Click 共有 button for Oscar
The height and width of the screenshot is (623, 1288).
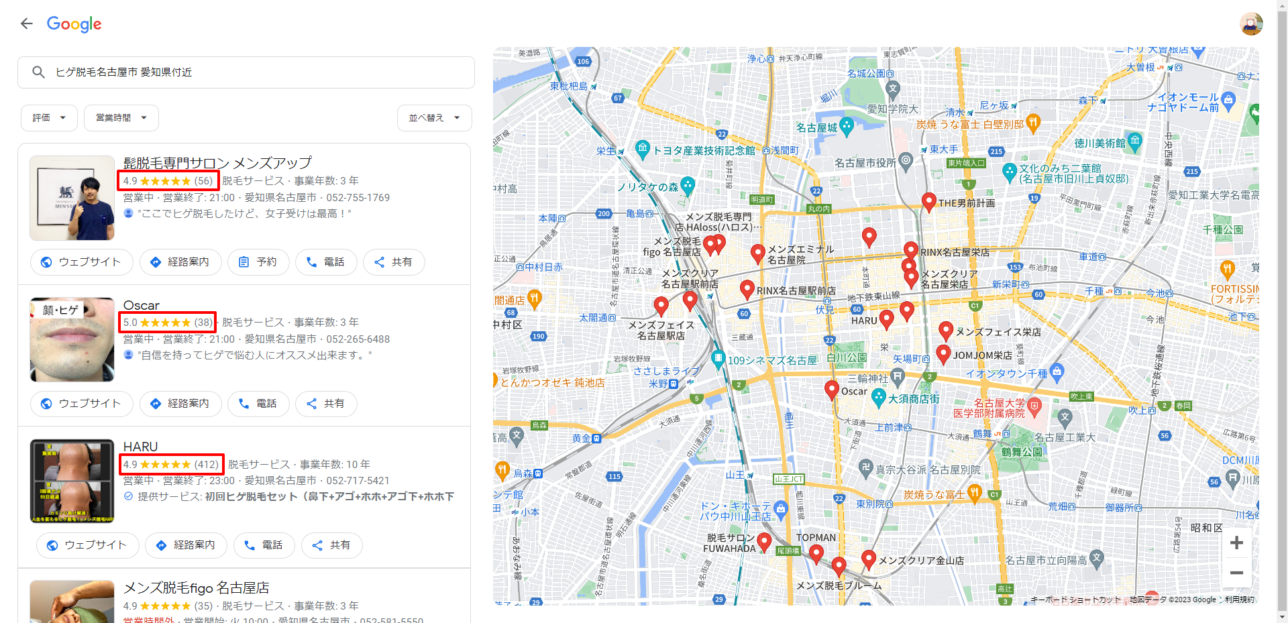pos(326,404)
